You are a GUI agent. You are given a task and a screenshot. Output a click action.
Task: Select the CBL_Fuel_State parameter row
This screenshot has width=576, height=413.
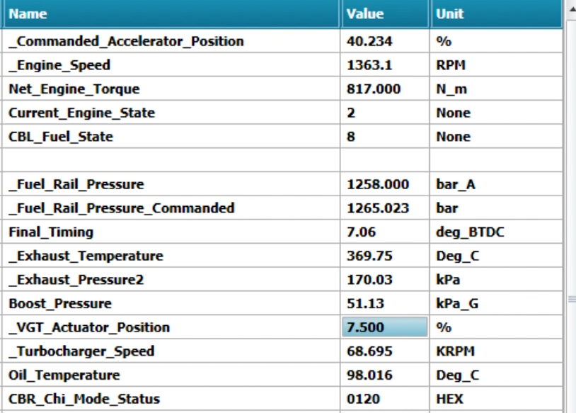[x=61, y=137]
